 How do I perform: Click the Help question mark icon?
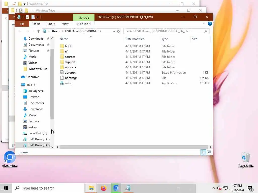point(210,24)
